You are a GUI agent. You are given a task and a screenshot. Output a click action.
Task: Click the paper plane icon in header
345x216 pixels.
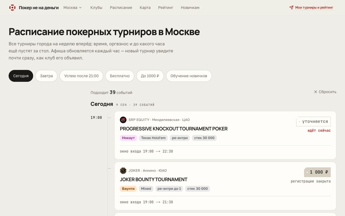[x=291, y=8]
